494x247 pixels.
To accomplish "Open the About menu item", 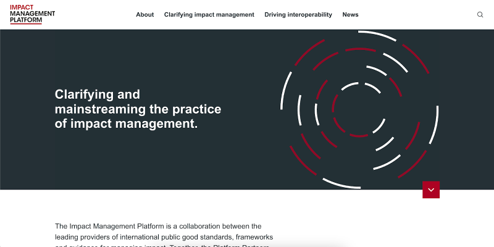I will pyautogui.click(x=145, y=14).
